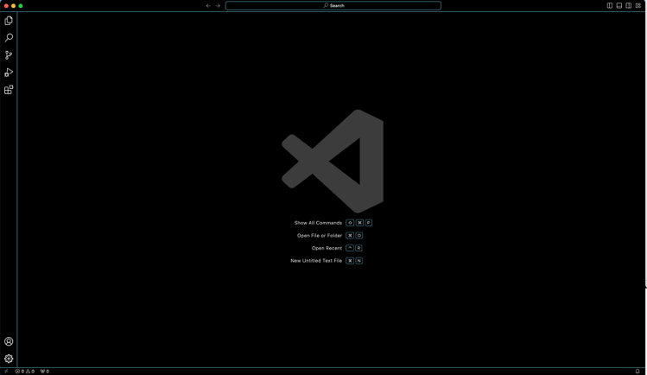Click the Show All Commands label

coord(318,223)
